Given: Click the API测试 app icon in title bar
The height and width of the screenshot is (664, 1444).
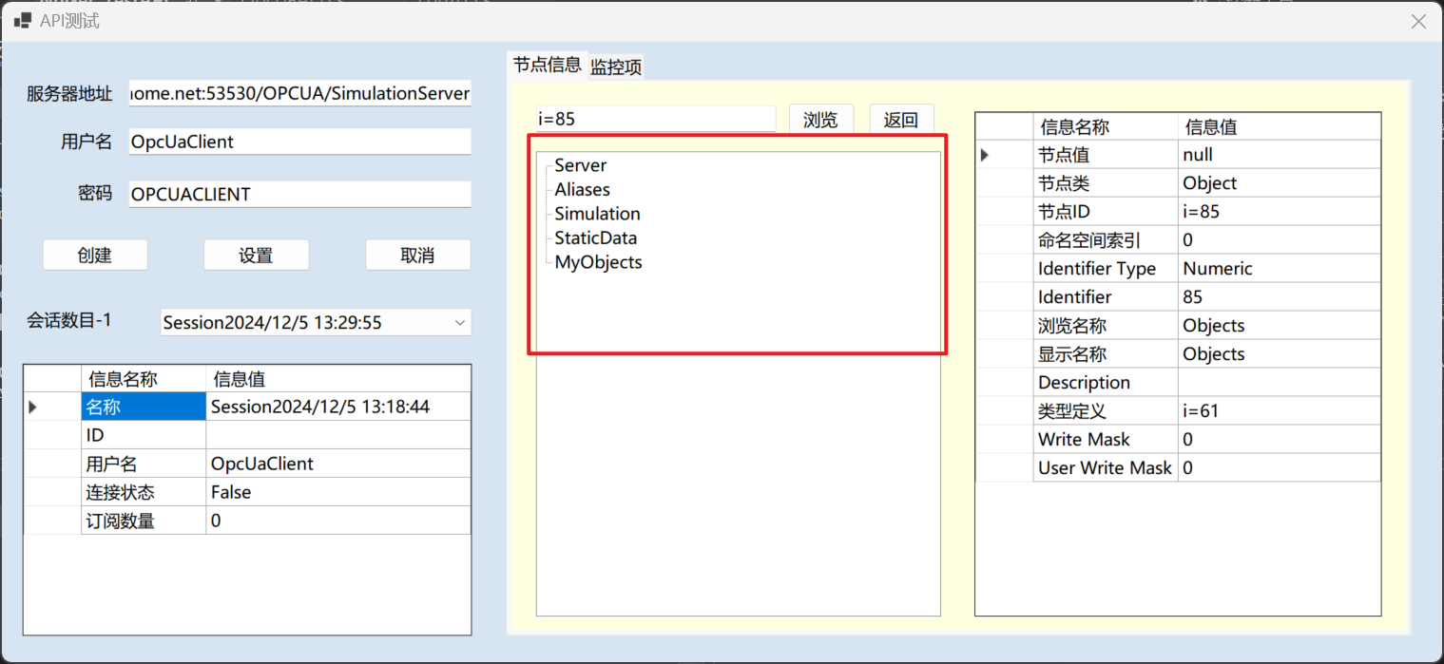Looking at the screenshot, I should click(22, 20).
